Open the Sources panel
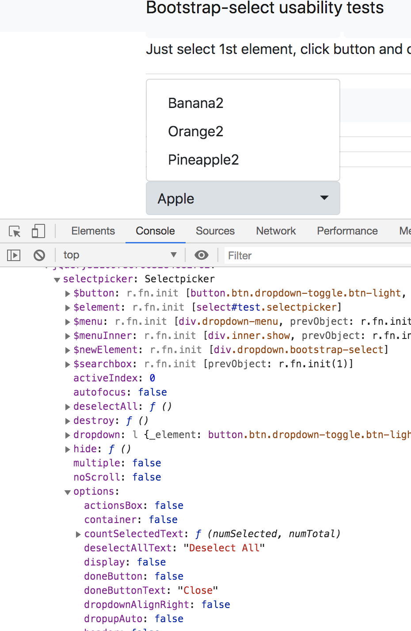 coord(215,231)
